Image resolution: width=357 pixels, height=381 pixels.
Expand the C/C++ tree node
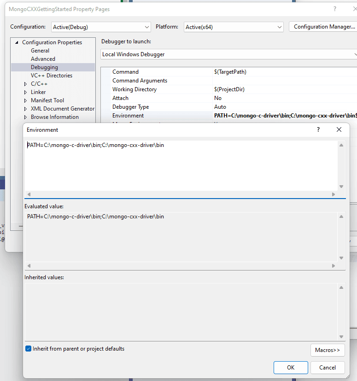click(26, 84)
